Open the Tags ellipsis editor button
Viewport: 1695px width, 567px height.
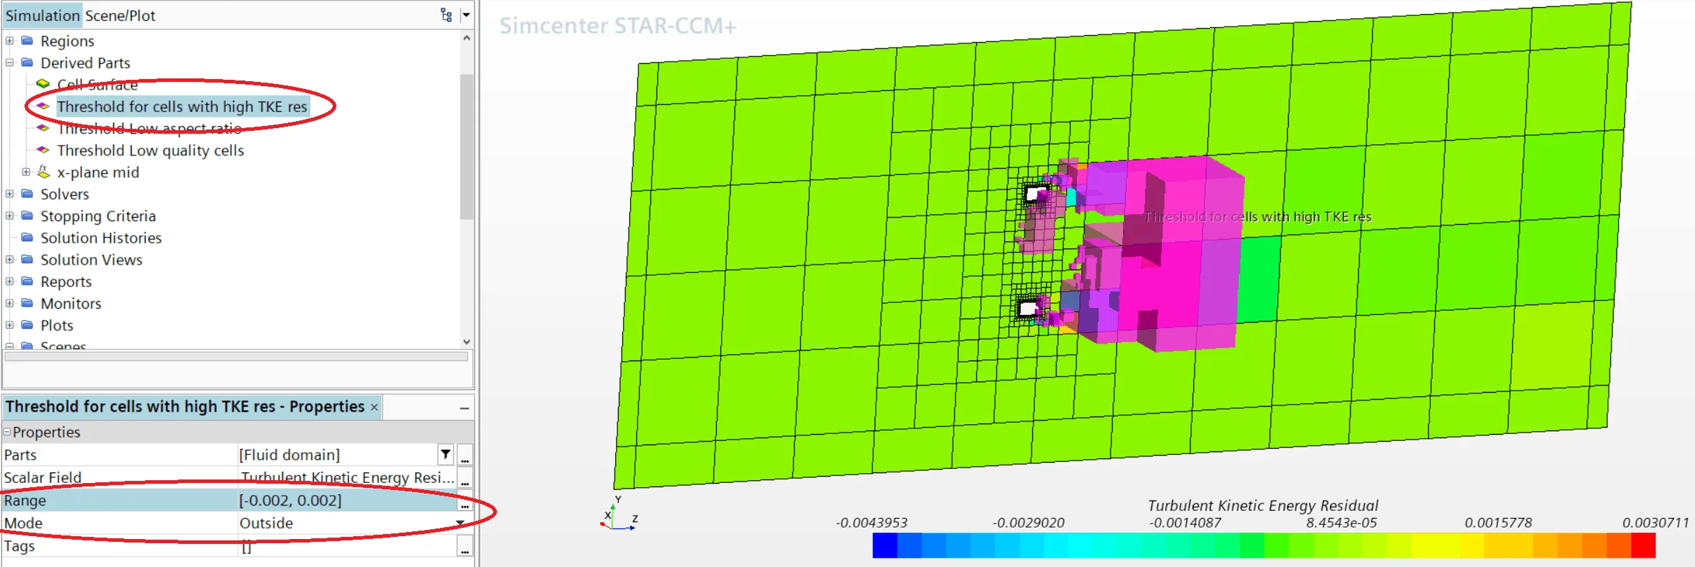pos(465,547)
